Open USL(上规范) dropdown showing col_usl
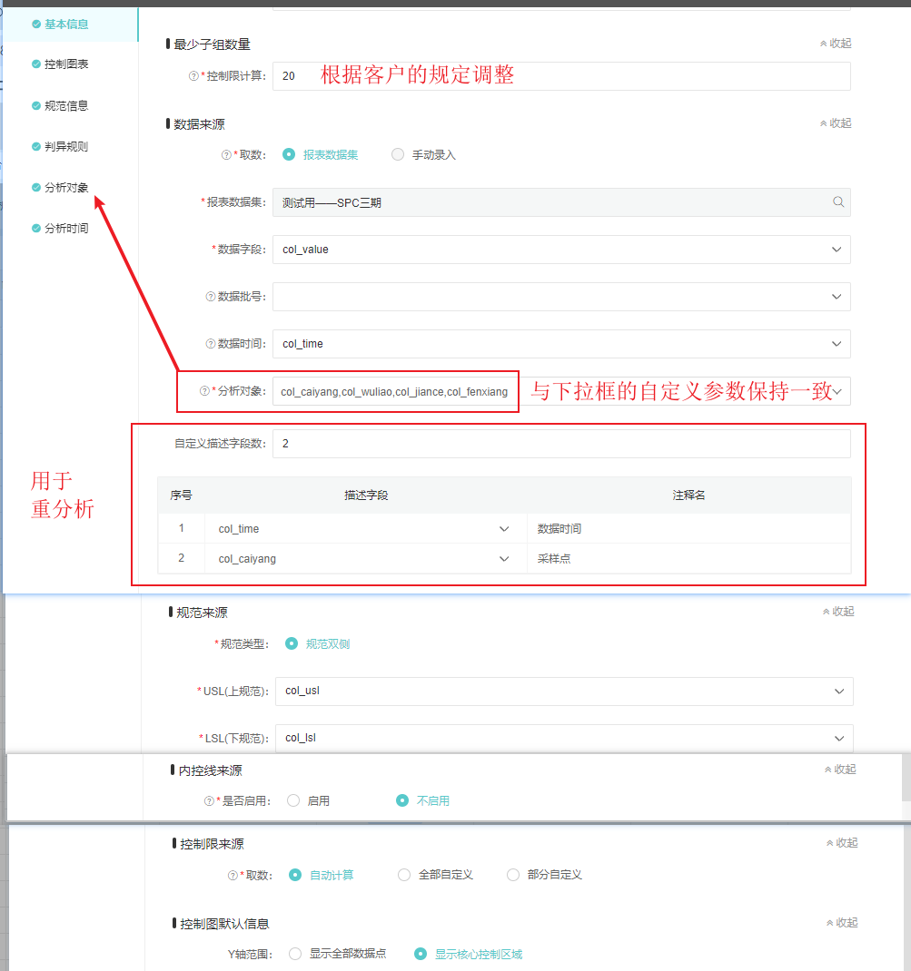The height and width of the screenshot is (971, 911). click(564, 691)
